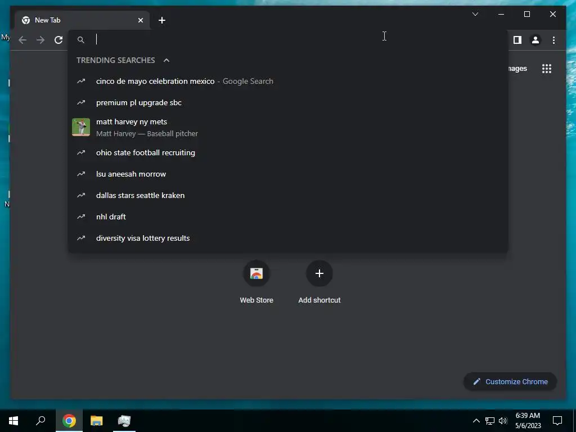
Task: Open Windows taskbar search
Action: pos(40,421)
